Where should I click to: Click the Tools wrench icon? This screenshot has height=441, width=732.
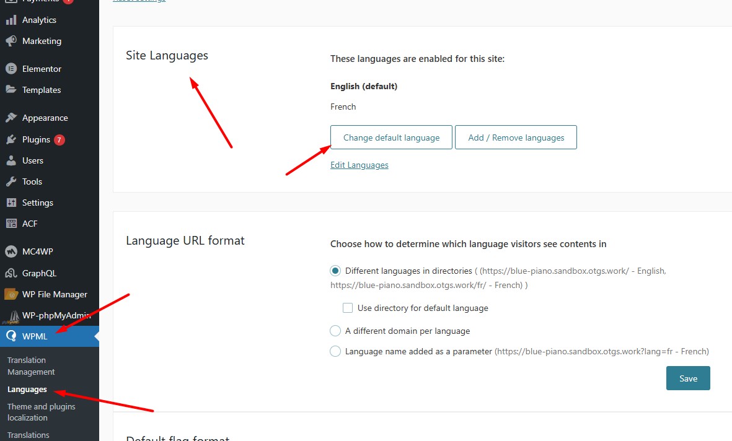click(x=11, y=181)
